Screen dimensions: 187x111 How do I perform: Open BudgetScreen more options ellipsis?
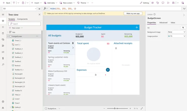37,36
